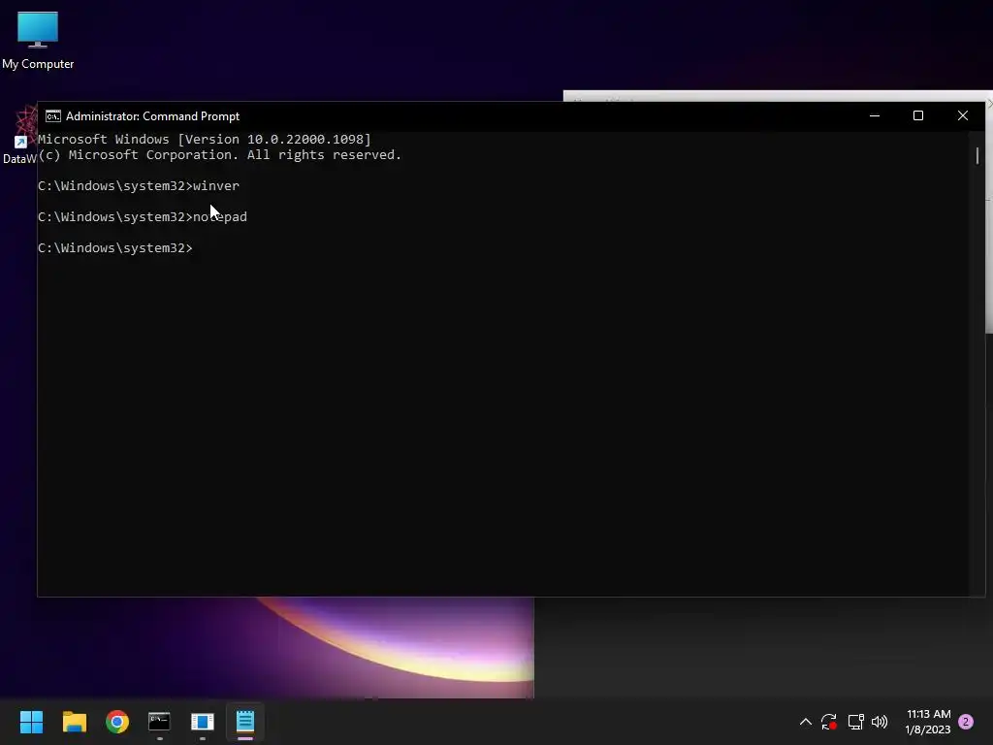
Task: Click the sync status tray icon
Action: tap(829, 722)
